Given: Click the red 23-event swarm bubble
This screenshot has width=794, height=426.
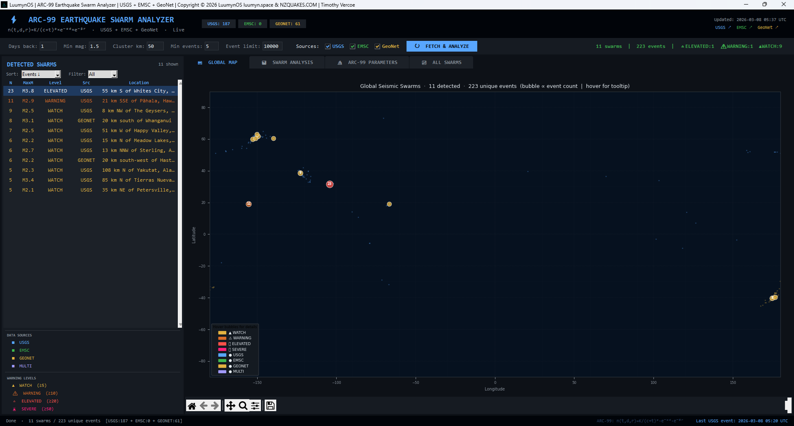Looking at the screenshot, I should point(330,184).
